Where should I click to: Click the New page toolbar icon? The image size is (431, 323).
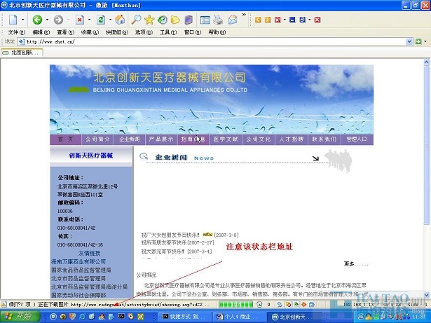[x=13, y=20]
